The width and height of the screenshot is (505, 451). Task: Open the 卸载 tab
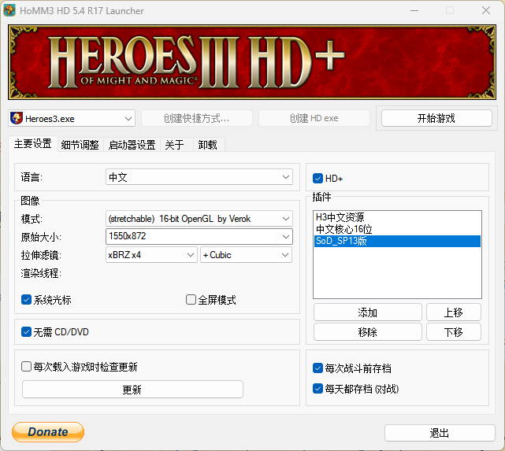(x=208, y=145)
